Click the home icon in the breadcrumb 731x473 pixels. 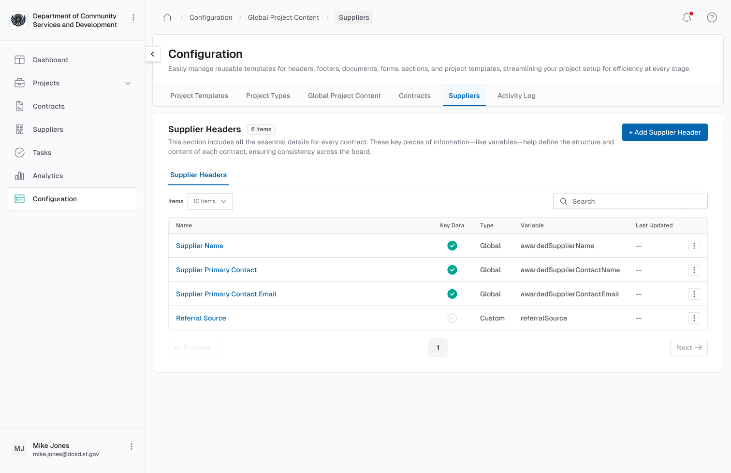point(167,17)
